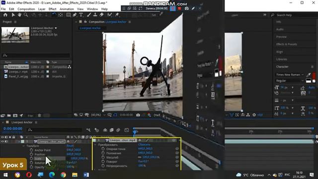Image resolution: width=318 pixels, height=179 pixels.
Task: Select the Eraser tool
Action: click(x=101, y=15)
